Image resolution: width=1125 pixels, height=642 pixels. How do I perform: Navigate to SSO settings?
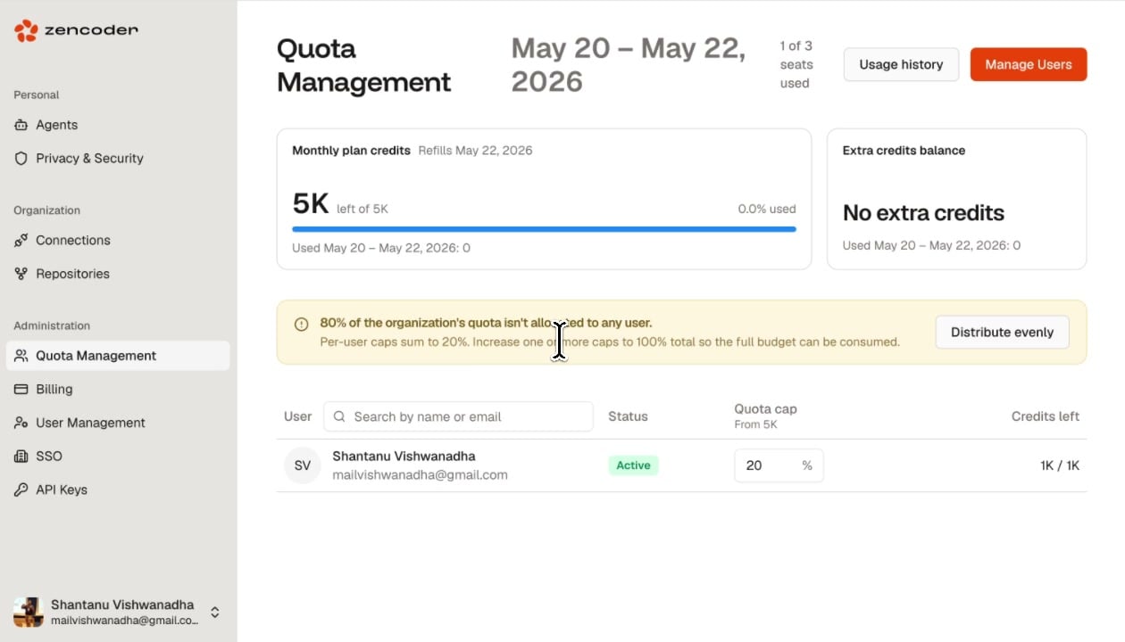point(118,456)
